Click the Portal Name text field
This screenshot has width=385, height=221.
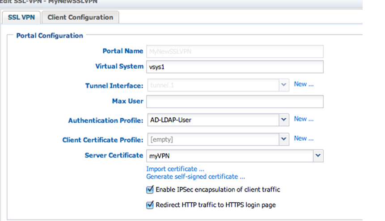[x=234, y=51]
